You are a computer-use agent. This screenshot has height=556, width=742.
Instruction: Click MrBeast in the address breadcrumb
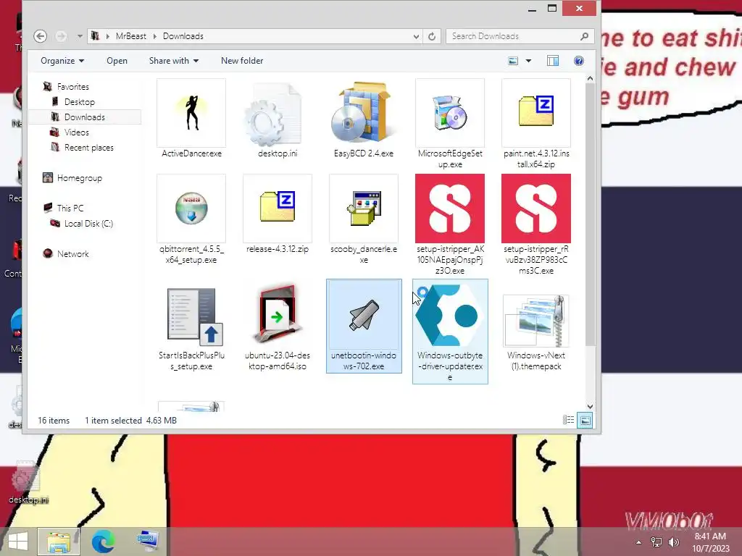(131, 36)
